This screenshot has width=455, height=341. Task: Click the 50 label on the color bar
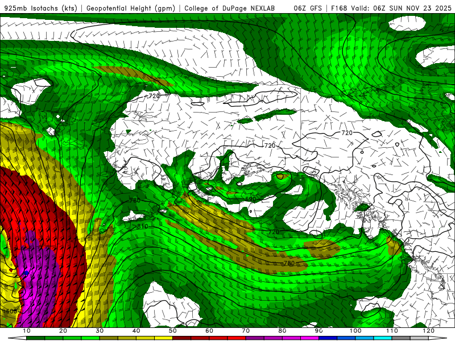(x=173, y=331)
